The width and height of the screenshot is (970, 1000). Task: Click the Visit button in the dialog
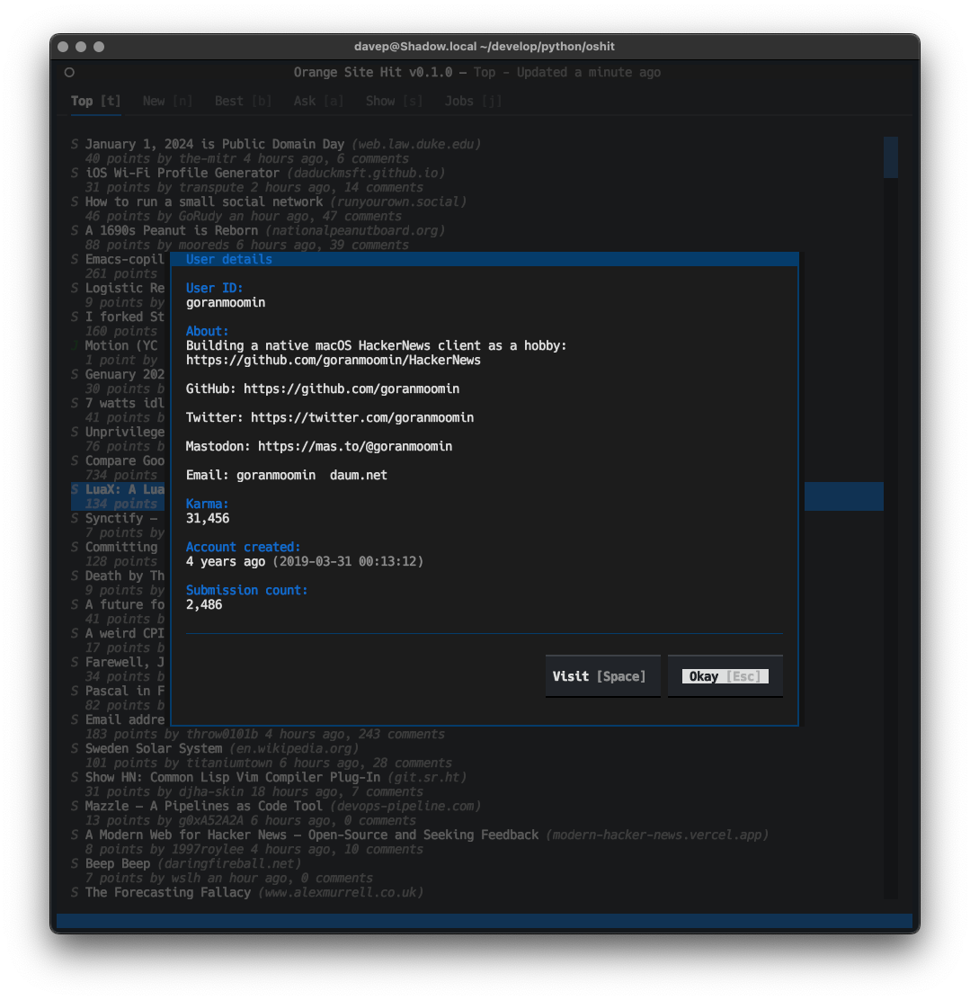(x=602, y=675)
